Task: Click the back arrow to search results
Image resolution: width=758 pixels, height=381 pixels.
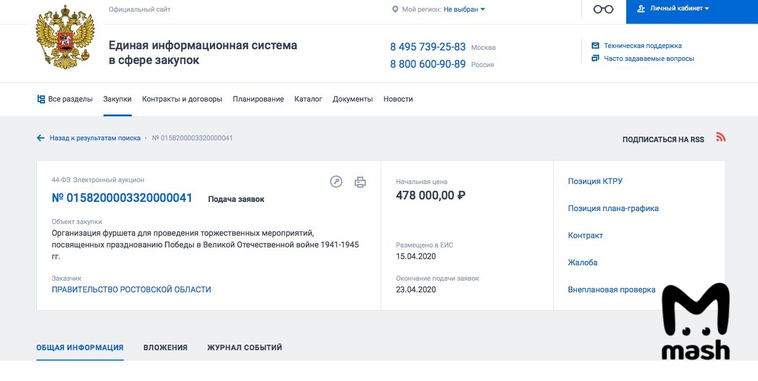Action: [x=41, y=138]
